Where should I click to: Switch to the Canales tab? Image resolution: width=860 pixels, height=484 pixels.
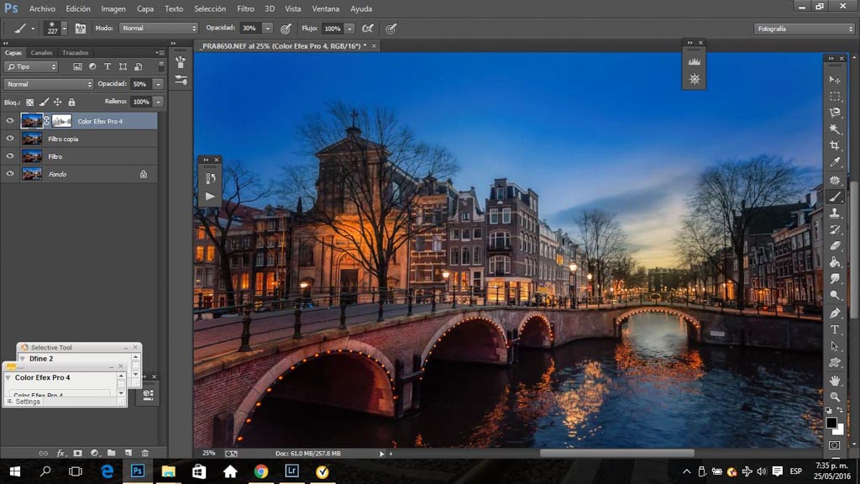[41, 53]
